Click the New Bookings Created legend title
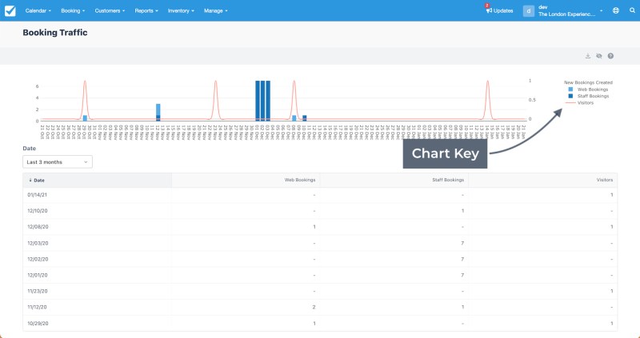The width and height of the screenshot is (640, 338). tap(588, 82)
